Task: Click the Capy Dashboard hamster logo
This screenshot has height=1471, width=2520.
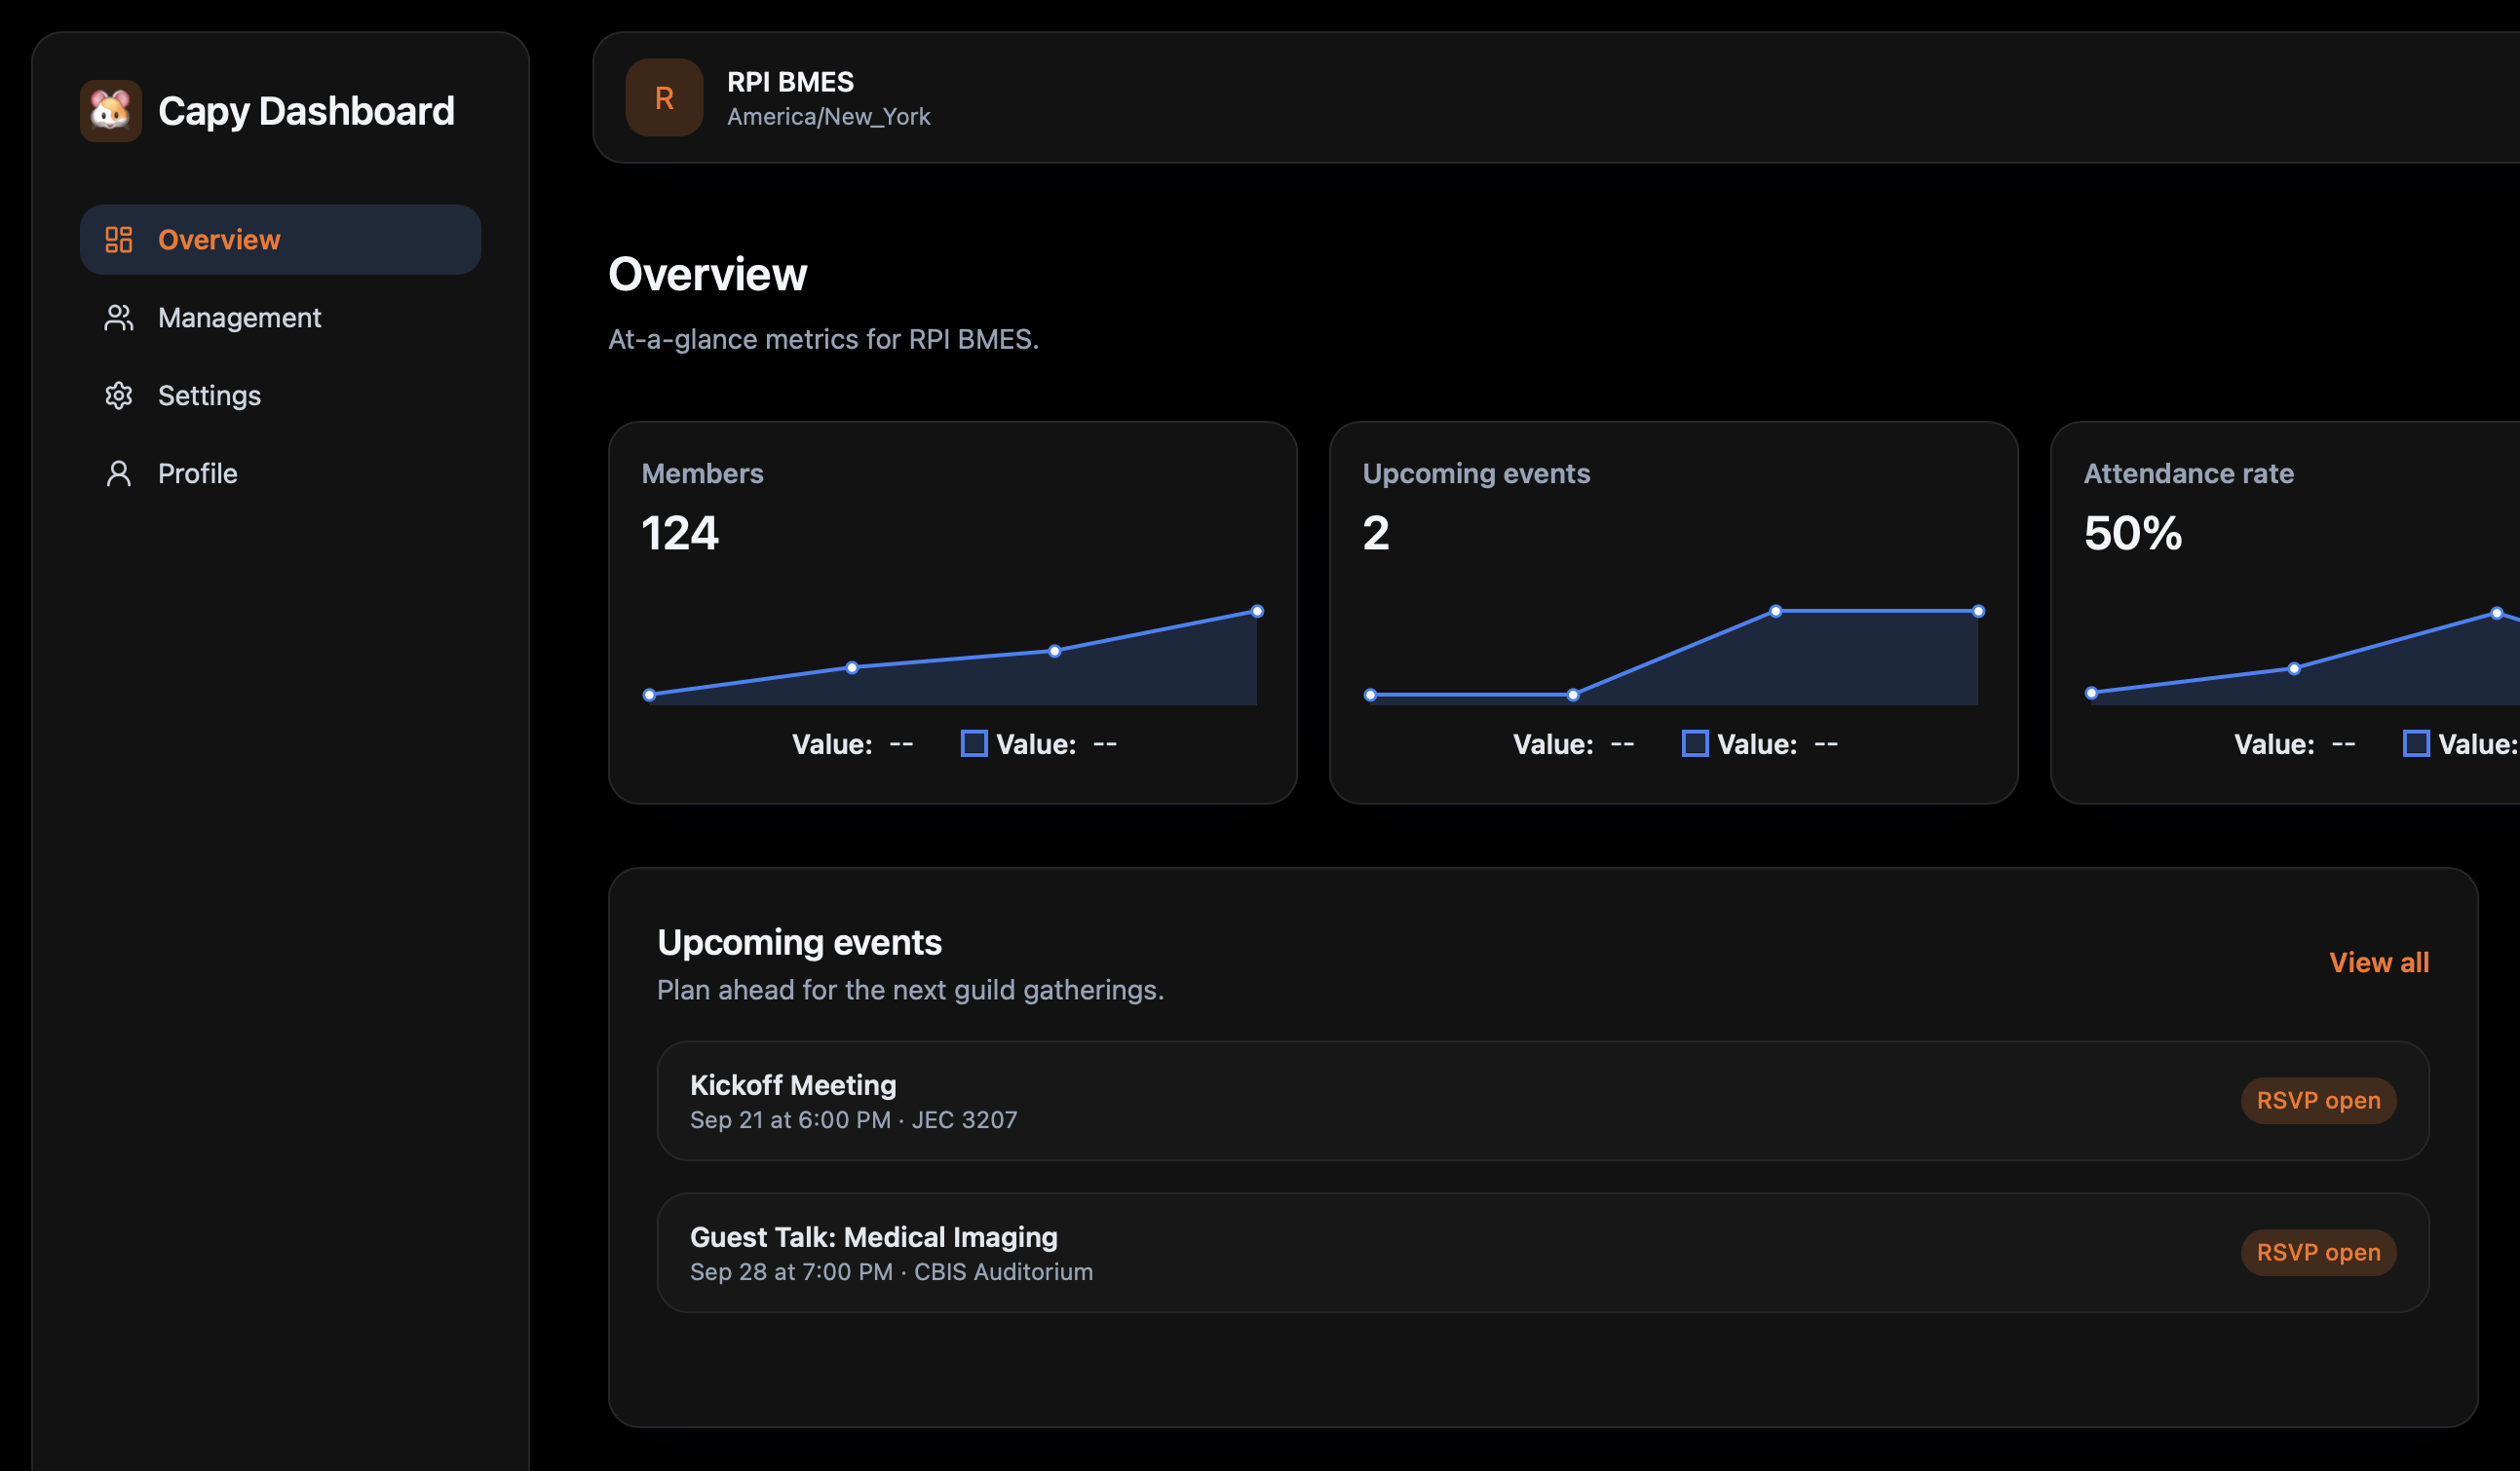Action: click(x=111, y=110)
